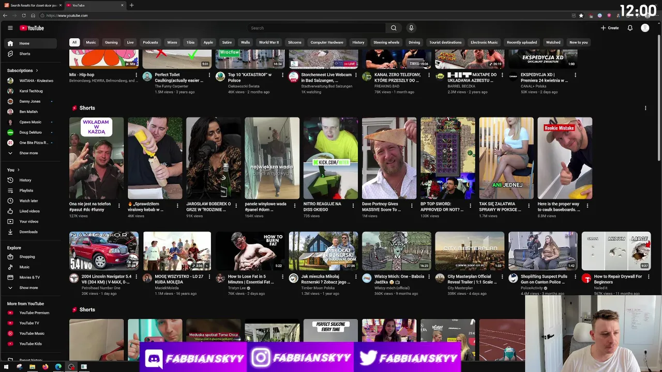Viewport: 662px width, 372px height.
Task: Select the Podcasts filter chip
Action: pyautogui.click(x=151, y=42)
